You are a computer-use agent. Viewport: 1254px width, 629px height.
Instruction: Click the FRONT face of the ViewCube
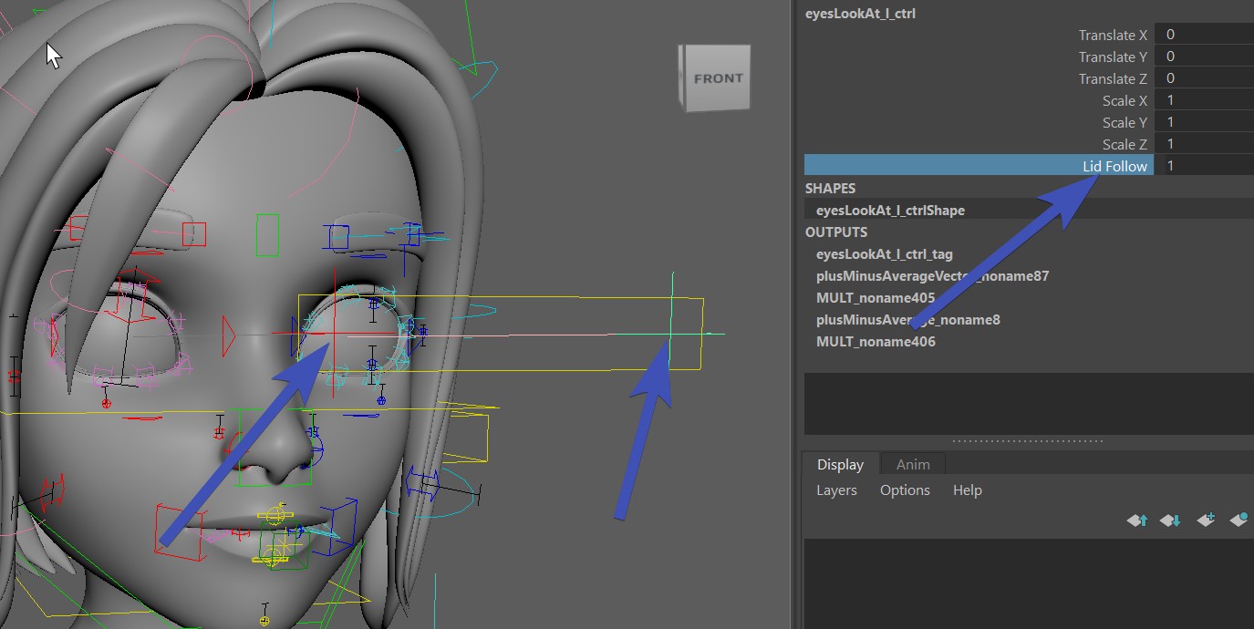pos(718,78)
